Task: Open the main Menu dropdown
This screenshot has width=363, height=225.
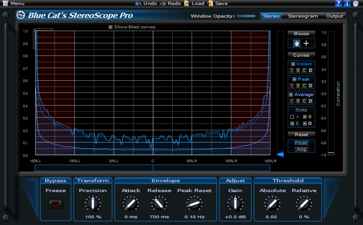Action: (13, 4)
